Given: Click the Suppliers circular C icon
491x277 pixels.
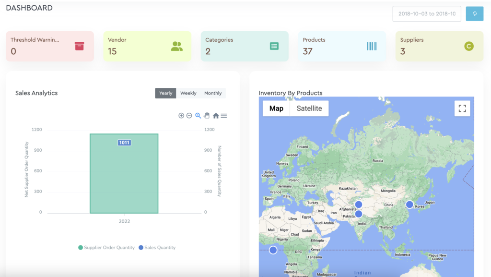Looking at the screenshot, I should 469,46.
